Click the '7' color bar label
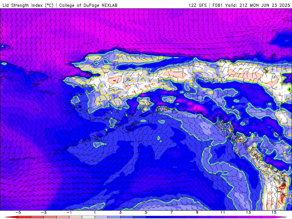 172,212
